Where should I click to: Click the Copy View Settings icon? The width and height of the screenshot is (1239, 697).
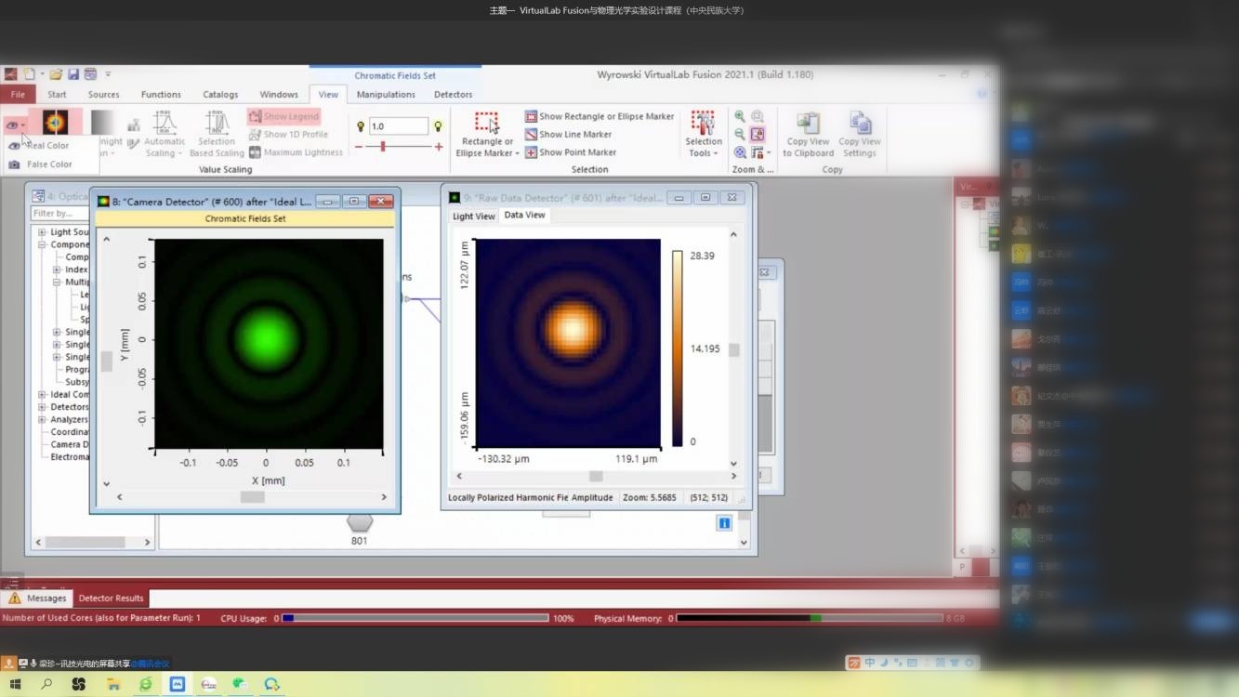click(860, 124)
